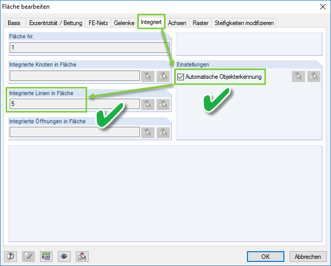Select the Integriert tab
The image size is (331, 266).
point(151,22)
